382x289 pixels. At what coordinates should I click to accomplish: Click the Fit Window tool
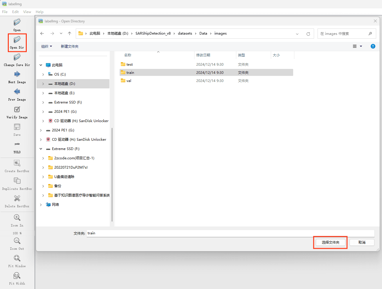click(17, 261)
